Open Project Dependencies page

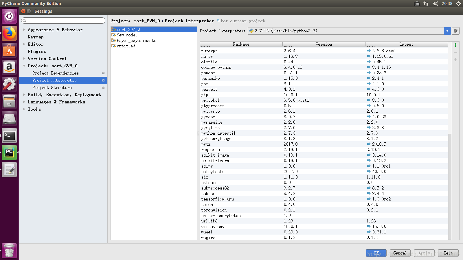tap(56, 73)
